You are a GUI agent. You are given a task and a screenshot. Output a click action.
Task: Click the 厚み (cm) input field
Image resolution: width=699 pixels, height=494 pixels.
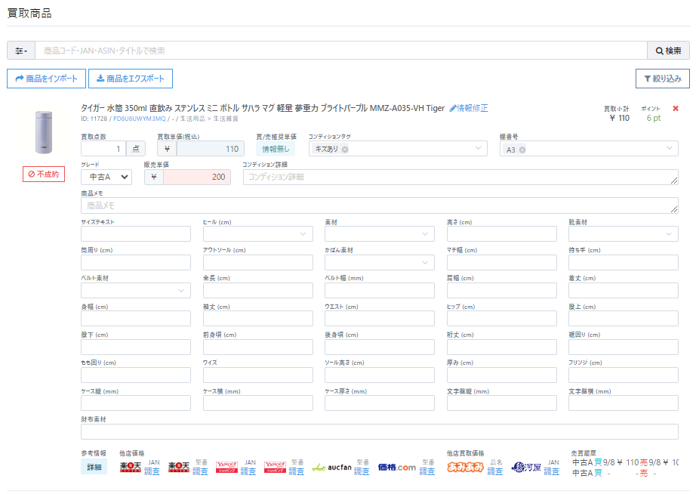[502, 375]
